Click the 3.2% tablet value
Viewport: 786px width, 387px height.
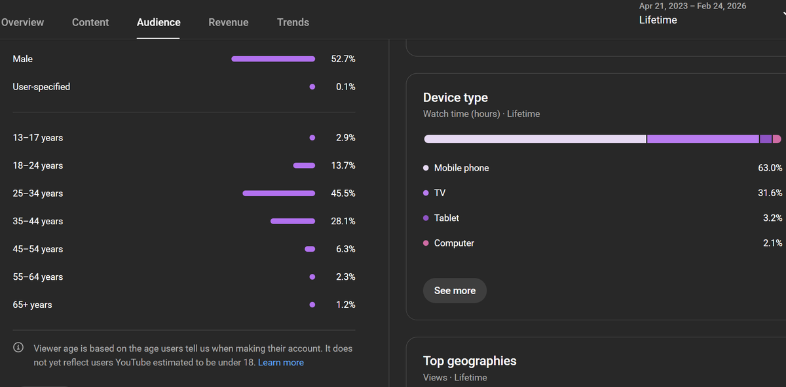click(773, 218)
